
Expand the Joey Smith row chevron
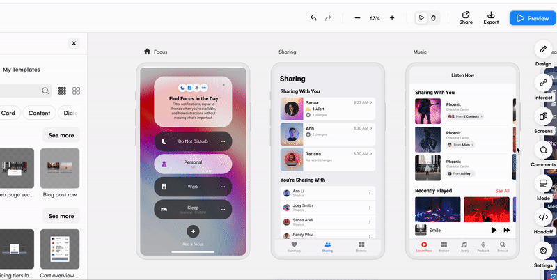point(370,208)
